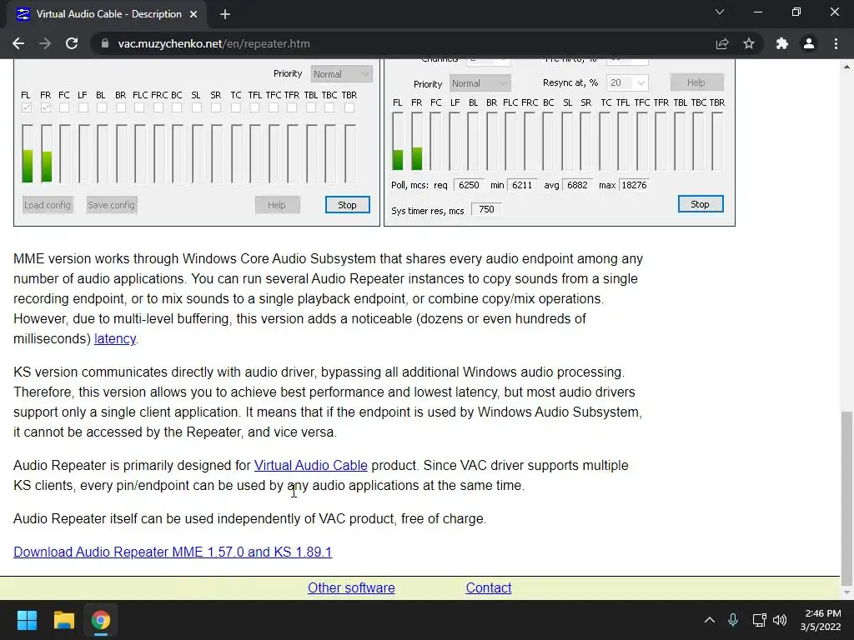Open the Chrome profile avatar menu
This screenshot has width=854, height=640.
click(x=809, y=43)
